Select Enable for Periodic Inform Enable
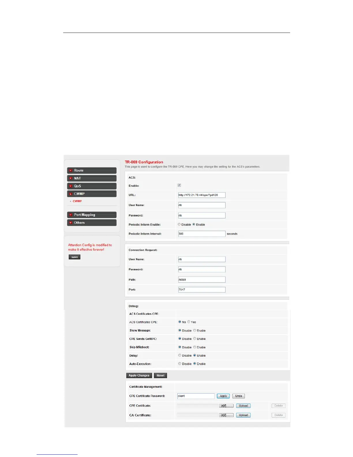Screen dimensions: 353x457 (194, 224)
